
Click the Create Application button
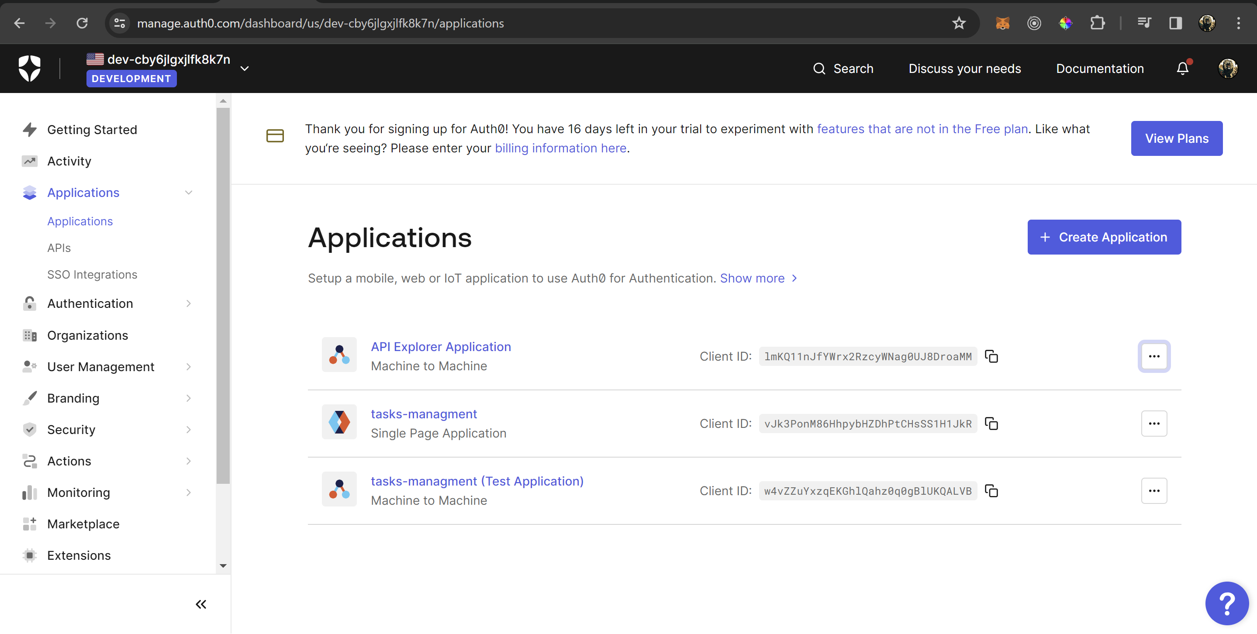(x=1104, y=237)
